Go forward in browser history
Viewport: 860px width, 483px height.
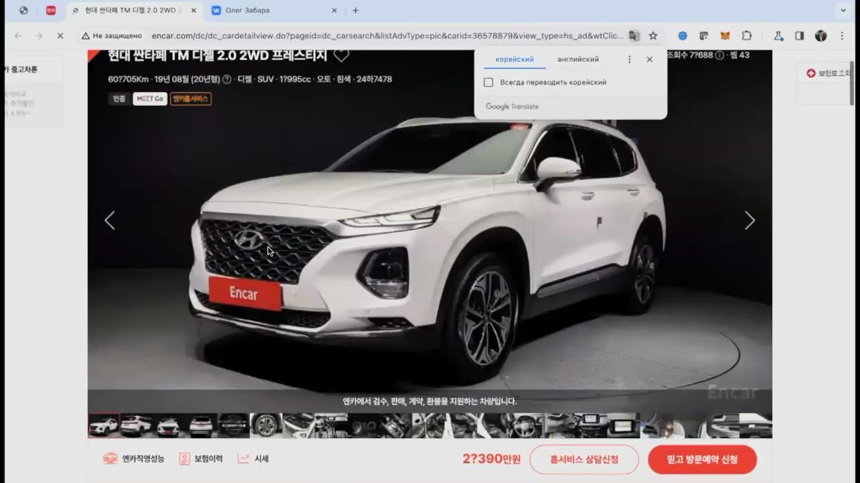(x=39, y=36)
